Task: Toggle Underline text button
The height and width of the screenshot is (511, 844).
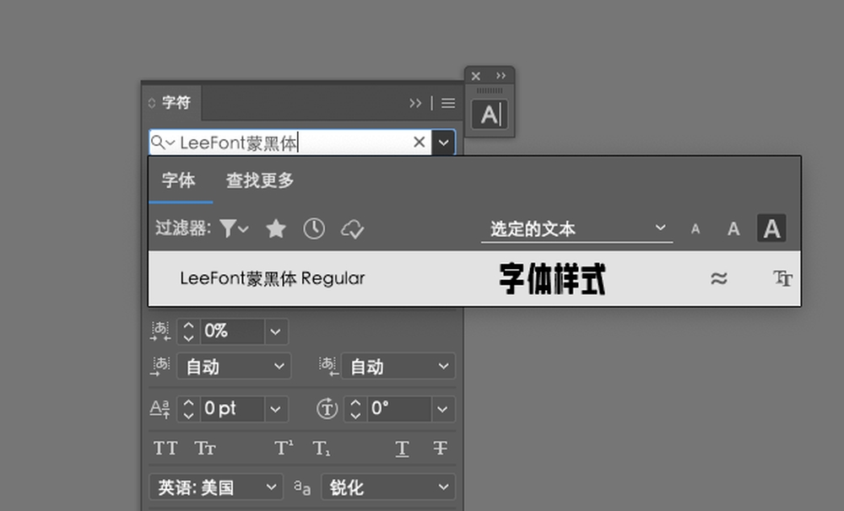Action: pyautogui.click(x=402, y=449)
